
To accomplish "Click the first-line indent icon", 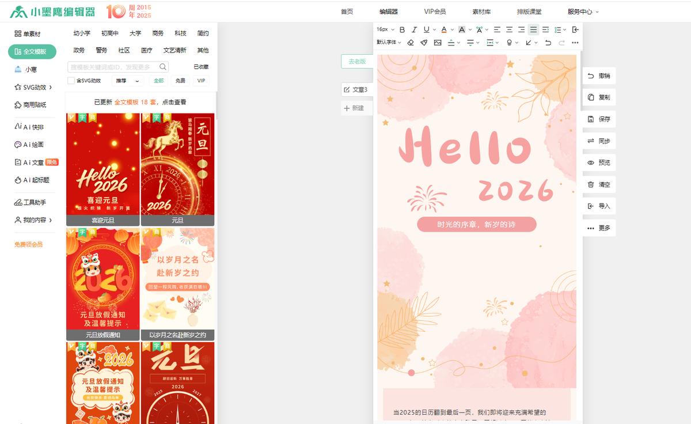I will pos(545,29).
